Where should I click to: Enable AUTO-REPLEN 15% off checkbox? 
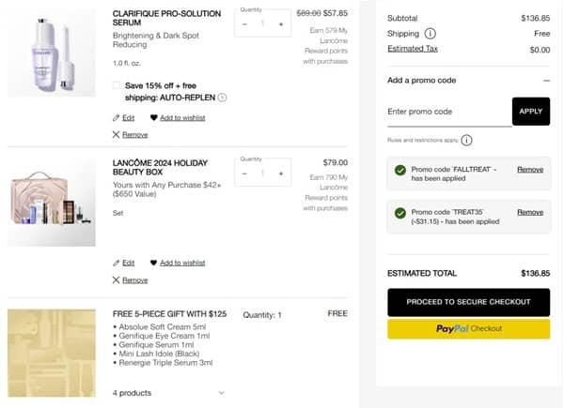click(117, 85)
